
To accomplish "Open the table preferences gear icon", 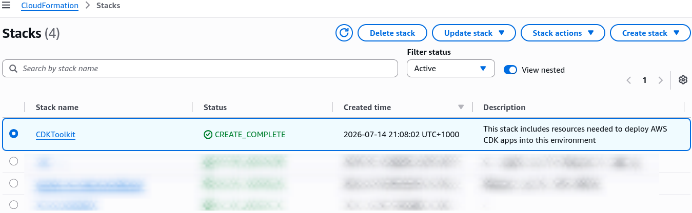I will tap(683, 80).
